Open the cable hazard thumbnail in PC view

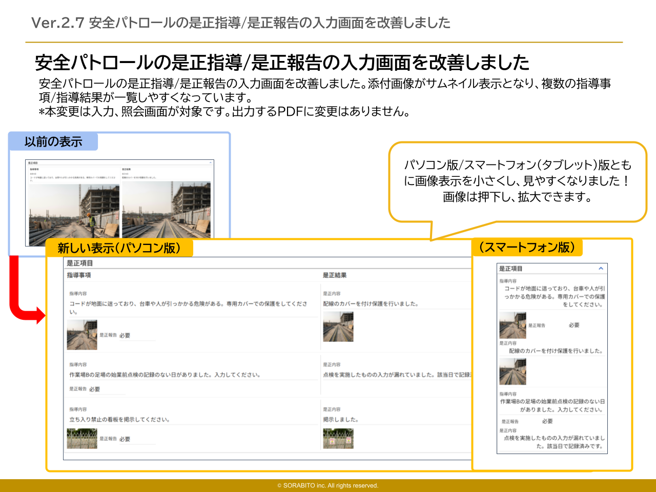coord(82,335)
